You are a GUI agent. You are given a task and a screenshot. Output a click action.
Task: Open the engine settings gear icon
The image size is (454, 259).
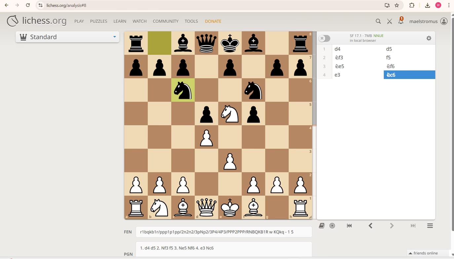coord(429,38)
